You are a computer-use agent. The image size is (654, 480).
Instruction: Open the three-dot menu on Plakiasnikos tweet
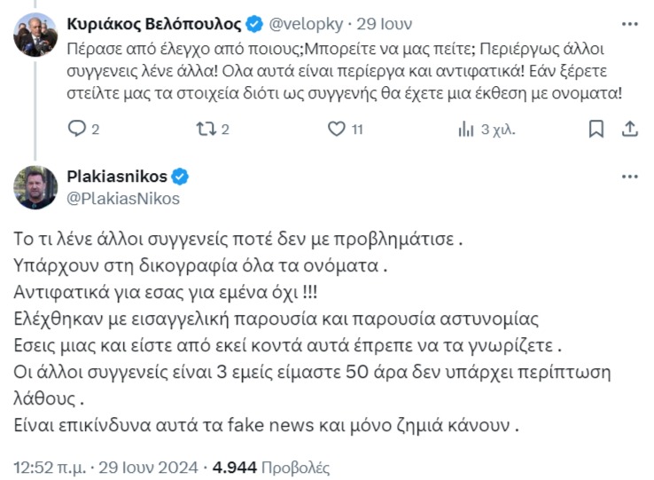(630, 177)
